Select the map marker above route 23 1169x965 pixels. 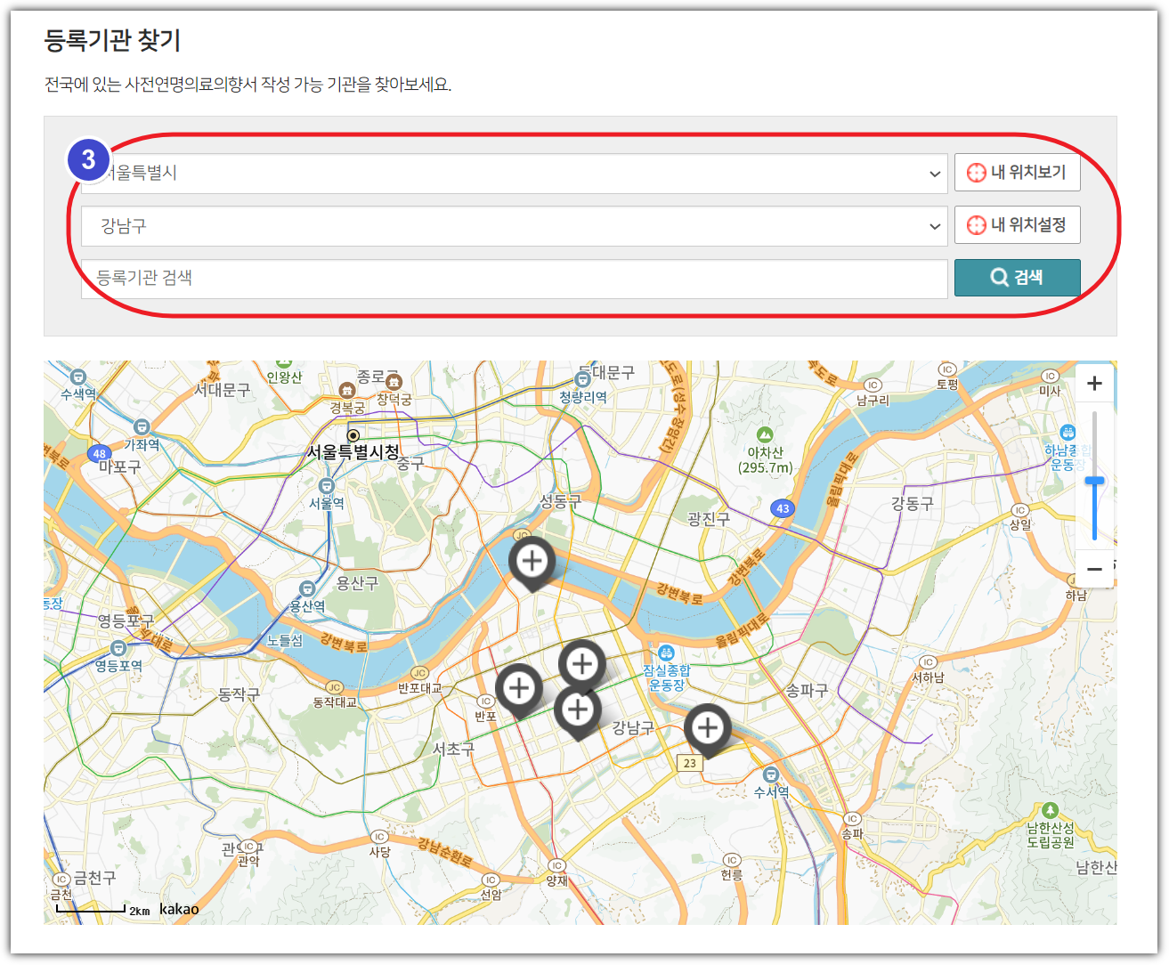(x=708, y=729)
